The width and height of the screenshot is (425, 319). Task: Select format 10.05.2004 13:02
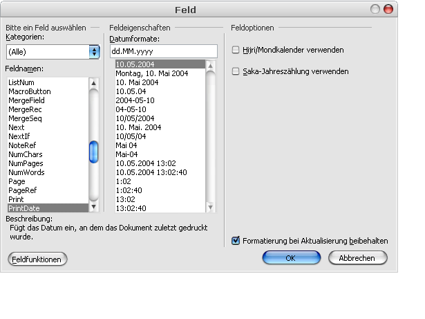[x=160, y=163]
